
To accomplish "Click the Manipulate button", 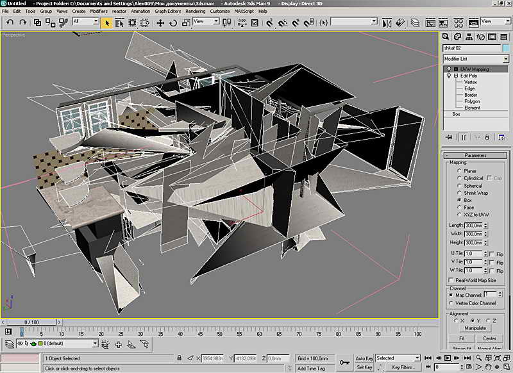I will pos(475,328).
